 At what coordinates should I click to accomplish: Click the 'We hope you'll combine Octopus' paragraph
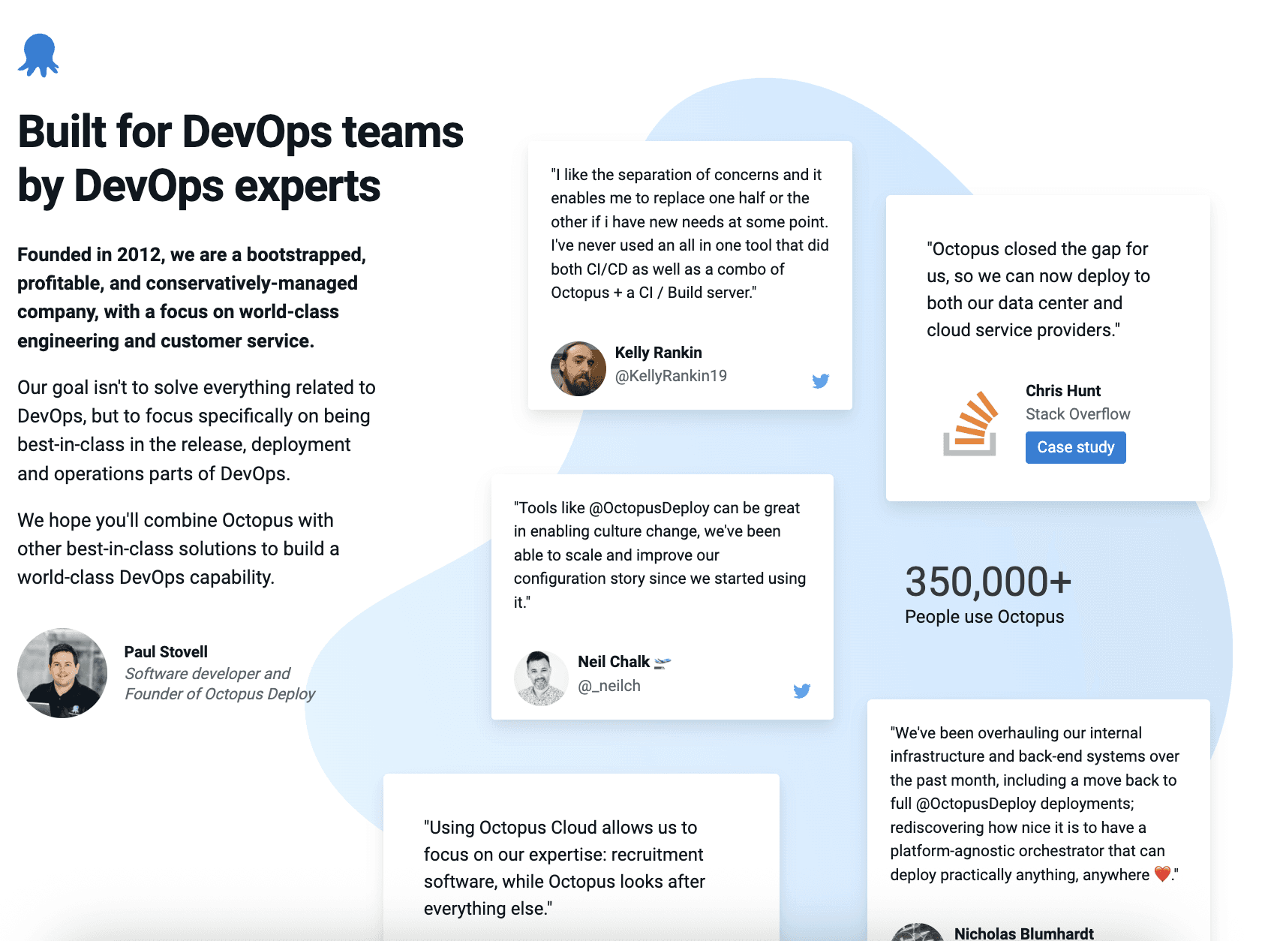tap(179, 549)
